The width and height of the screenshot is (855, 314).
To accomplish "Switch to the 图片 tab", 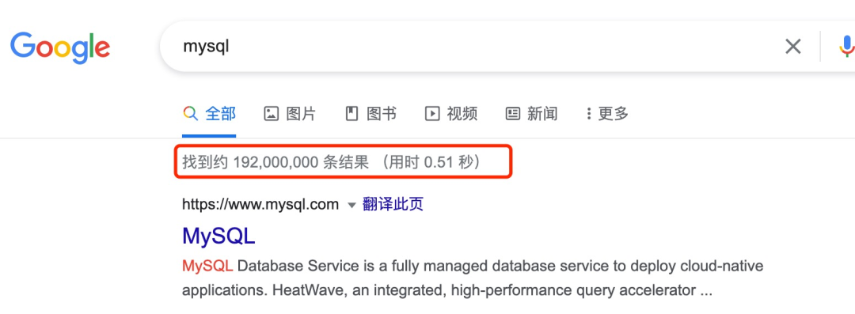I will click(301, 113).
